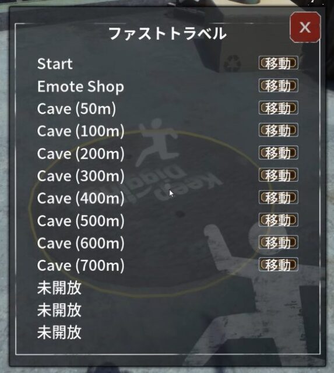The height and width of the screenshot is (373, 334).
Task: Select the Start destination label
Action: [55, 64]
